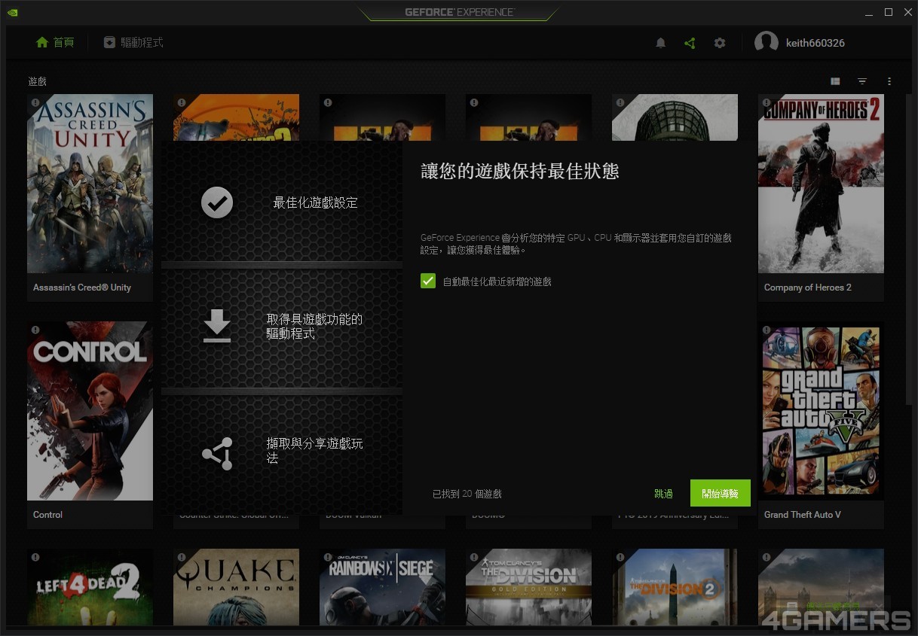
Task: Click status badge on Rainbow Six Siege cover
Action: click(327, 557)
